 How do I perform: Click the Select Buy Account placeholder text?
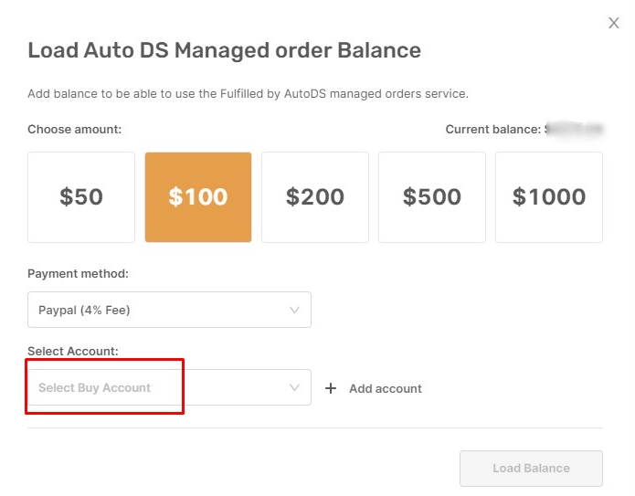coord(94,388)
